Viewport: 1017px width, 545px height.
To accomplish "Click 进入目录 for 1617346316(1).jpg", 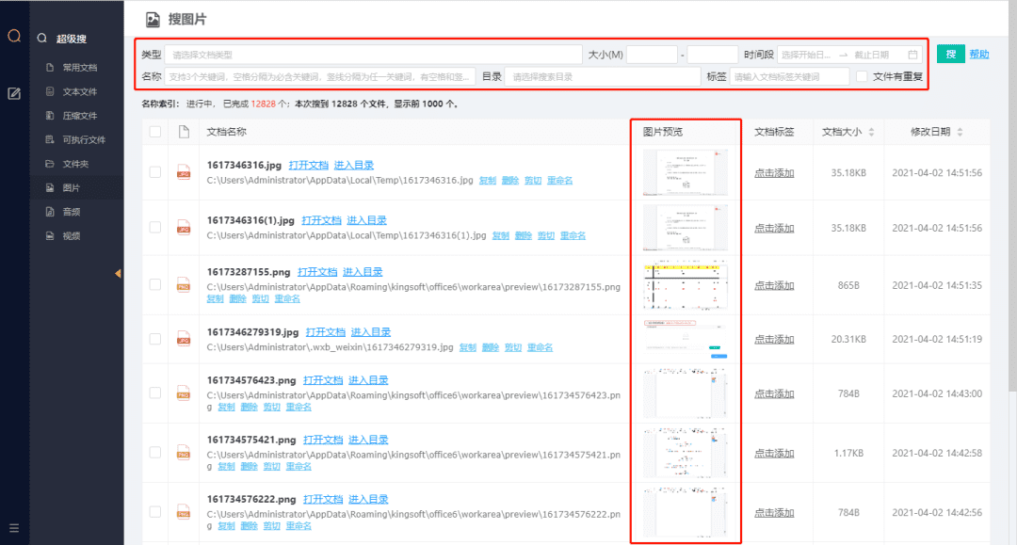I will click(x=366, y=220).
